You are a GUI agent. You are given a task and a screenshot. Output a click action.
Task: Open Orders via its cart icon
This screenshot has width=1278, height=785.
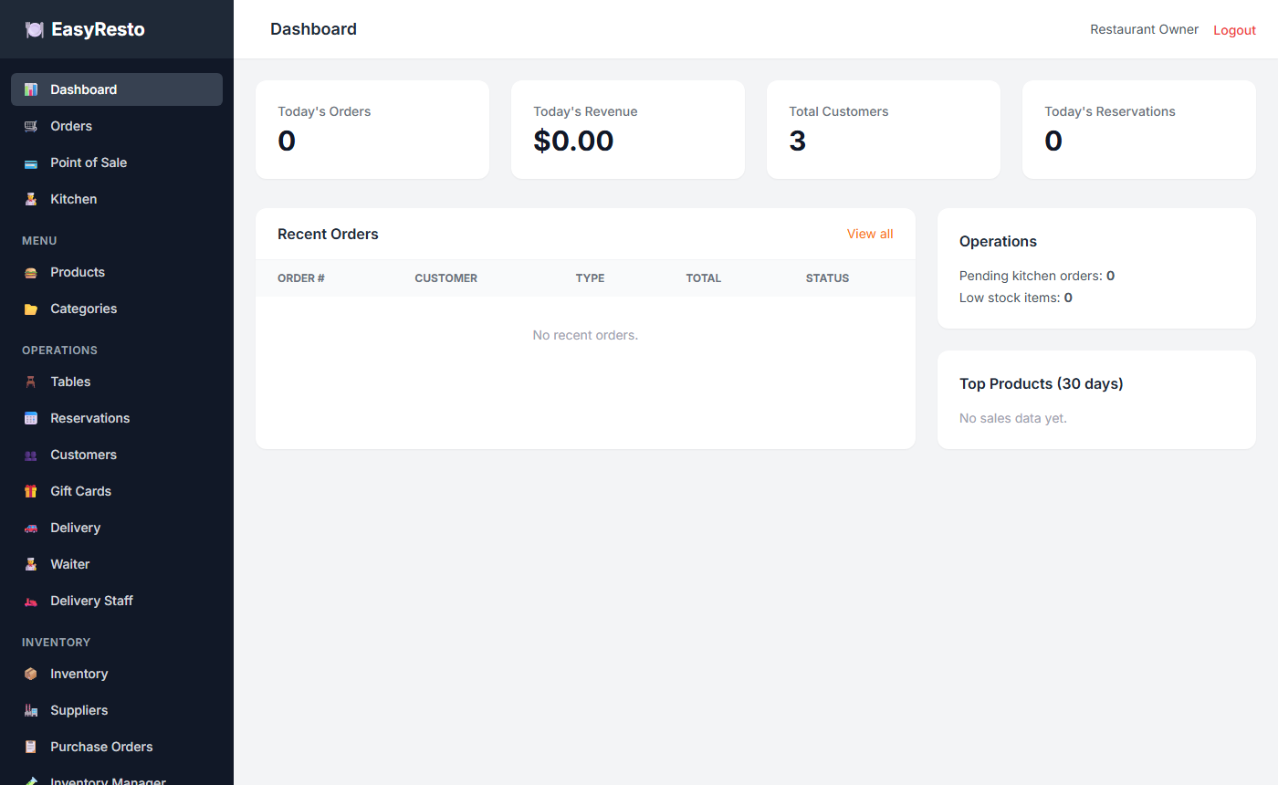pos(31,126)
